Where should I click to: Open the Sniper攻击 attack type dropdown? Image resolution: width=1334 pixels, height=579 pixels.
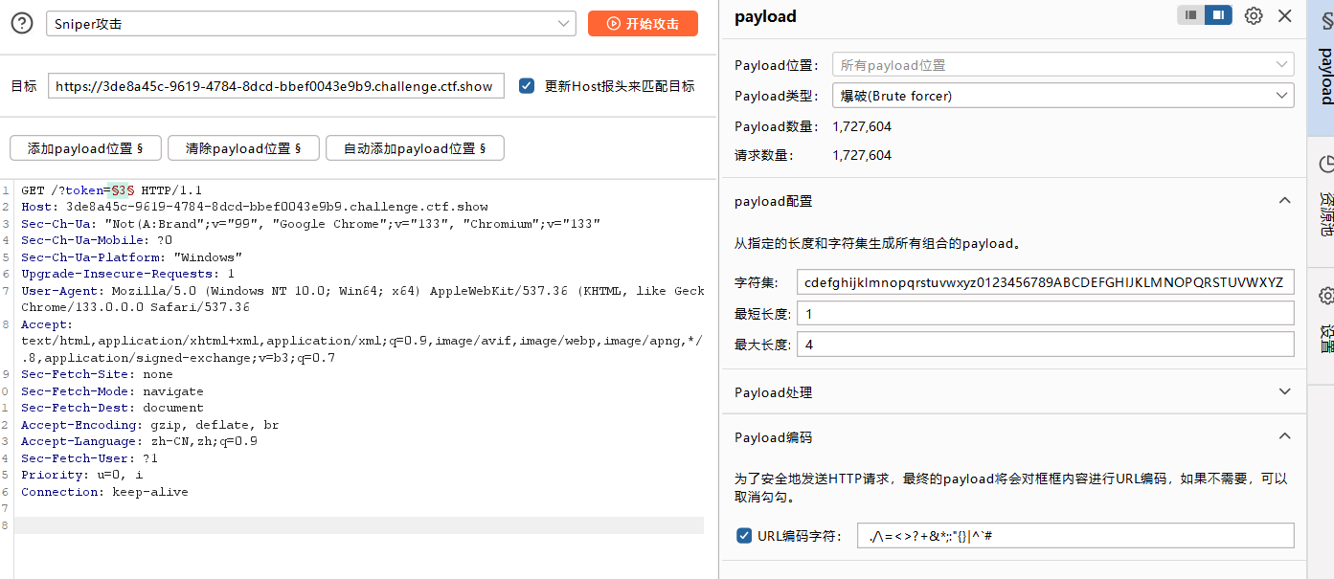pos(311,24)
